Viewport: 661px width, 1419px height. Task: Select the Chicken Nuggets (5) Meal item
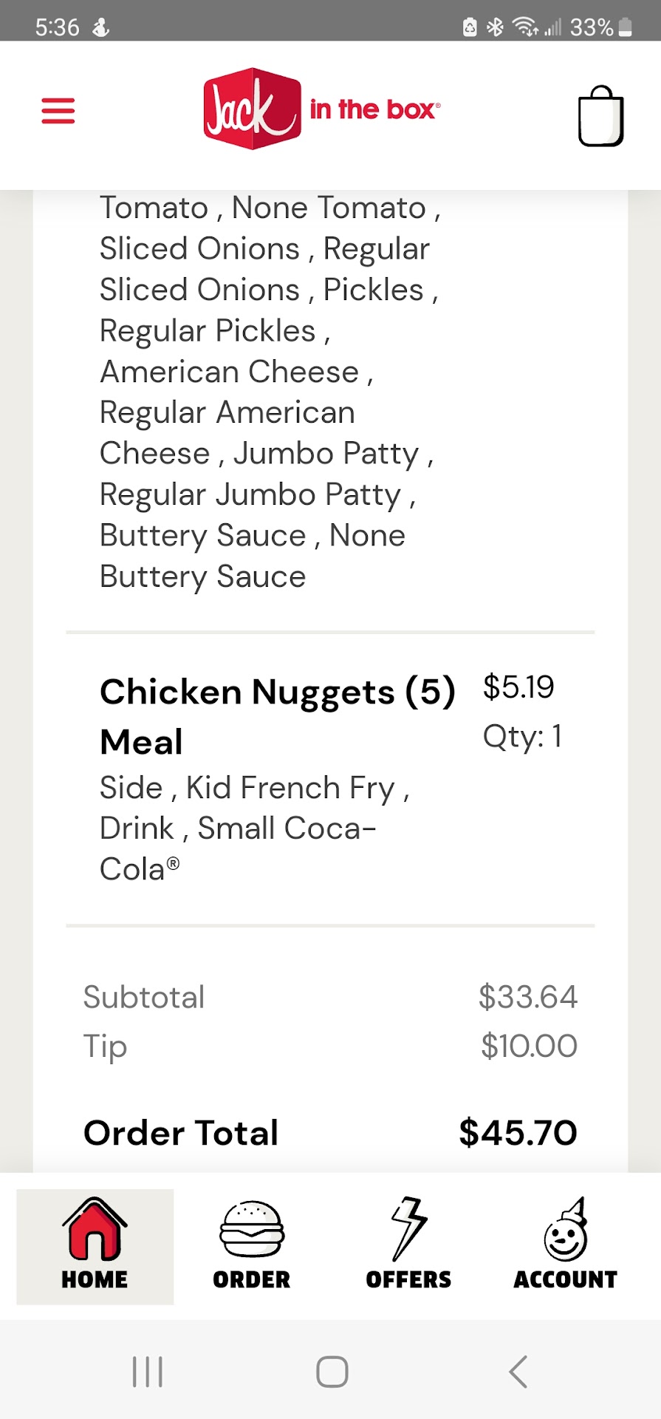[277, 715]
